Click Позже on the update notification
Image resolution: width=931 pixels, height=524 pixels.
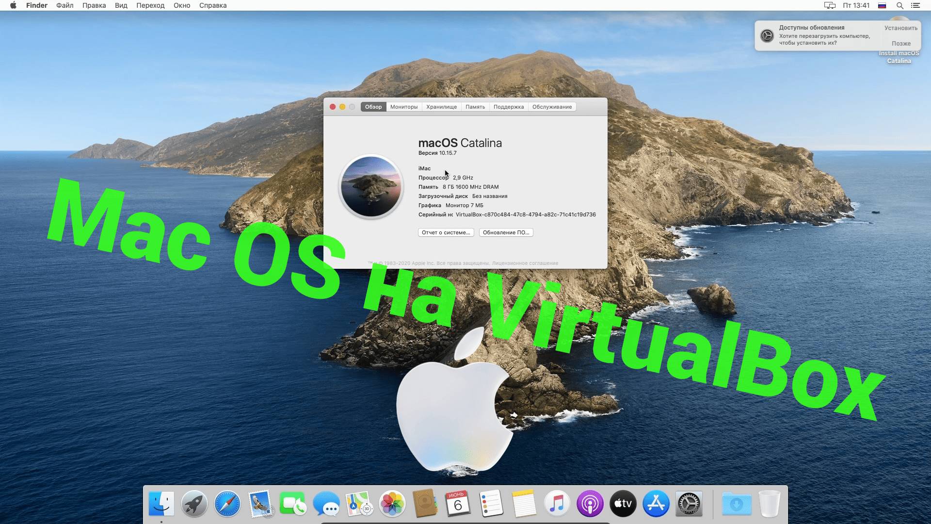coord(901,44)
